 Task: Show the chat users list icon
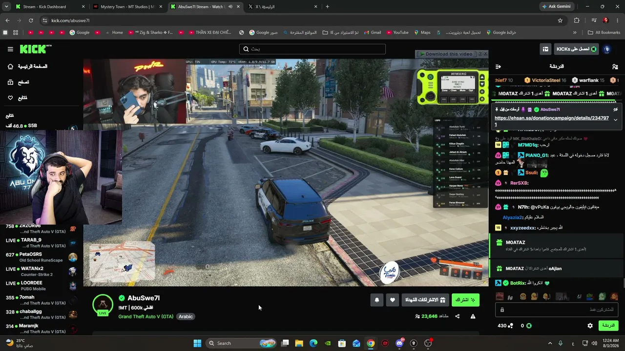615,66
